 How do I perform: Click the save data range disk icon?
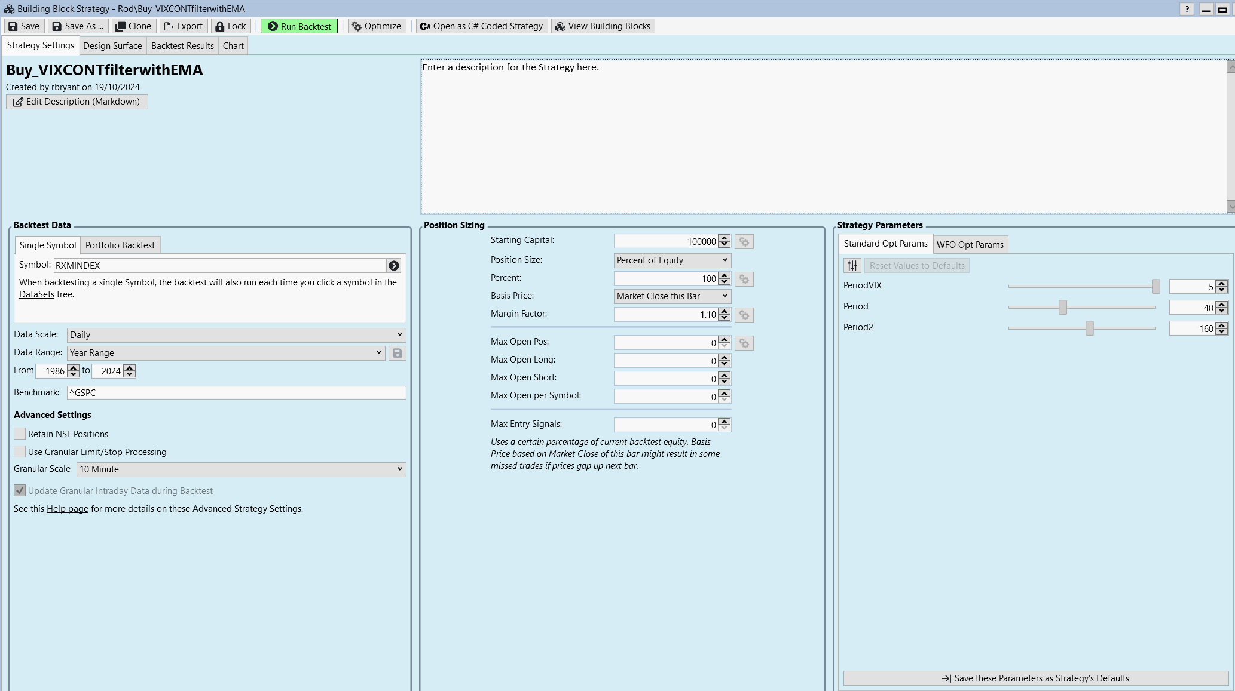(397, 353)
